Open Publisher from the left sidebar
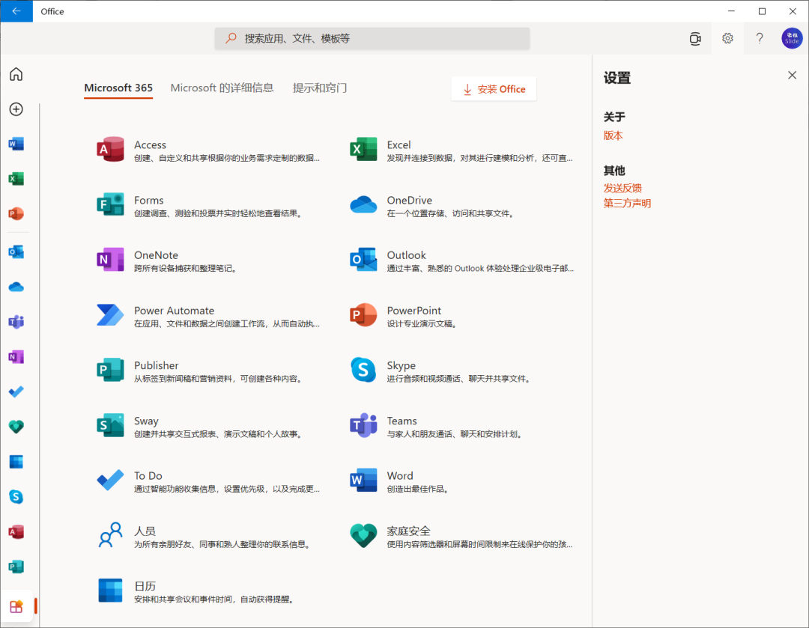 tap(16, 567)
